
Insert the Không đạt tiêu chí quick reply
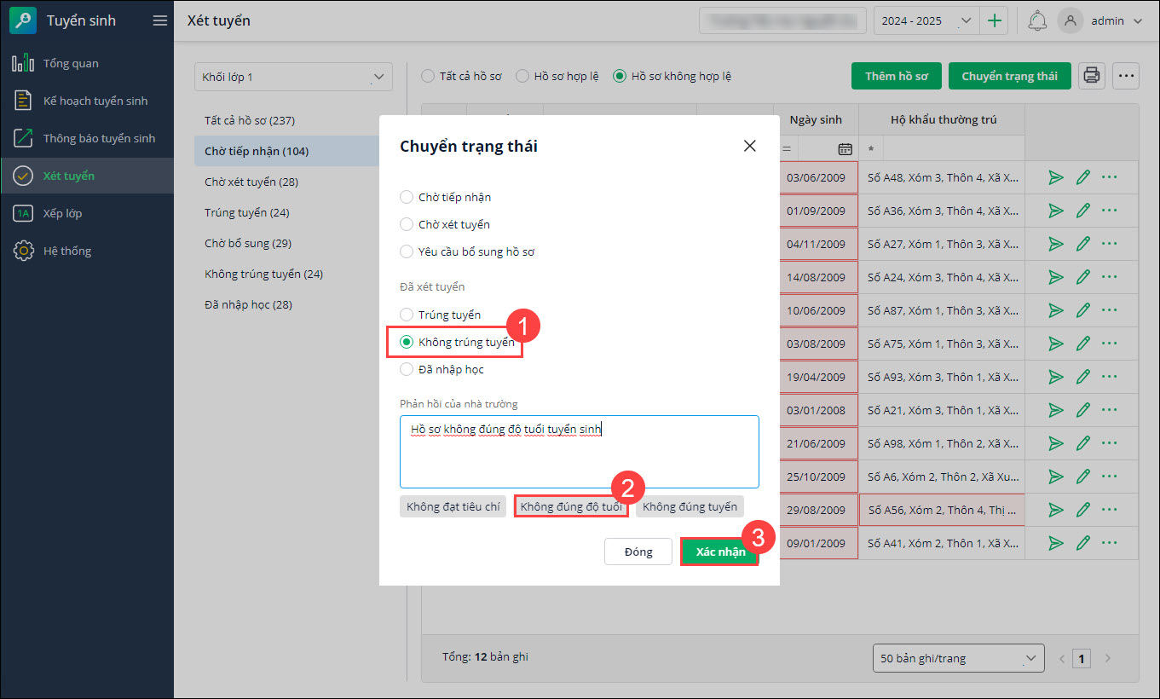pos(453,506)
